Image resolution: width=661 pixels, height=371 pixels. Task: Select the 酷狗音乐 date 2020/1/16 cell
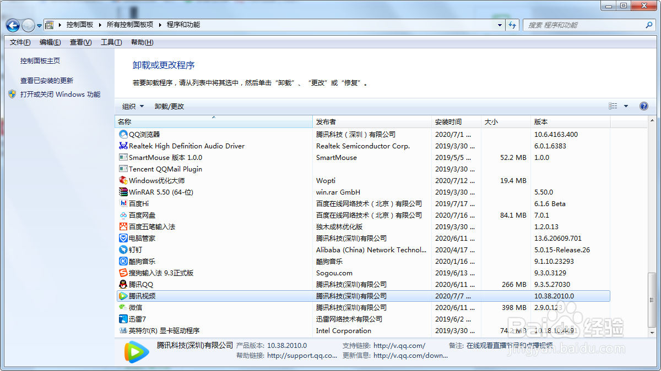[455, 261]
